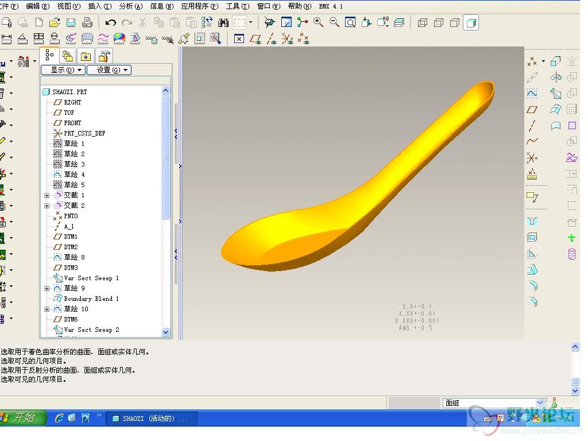Toggle datum axis display
The image size is (588, 441).
272,38
